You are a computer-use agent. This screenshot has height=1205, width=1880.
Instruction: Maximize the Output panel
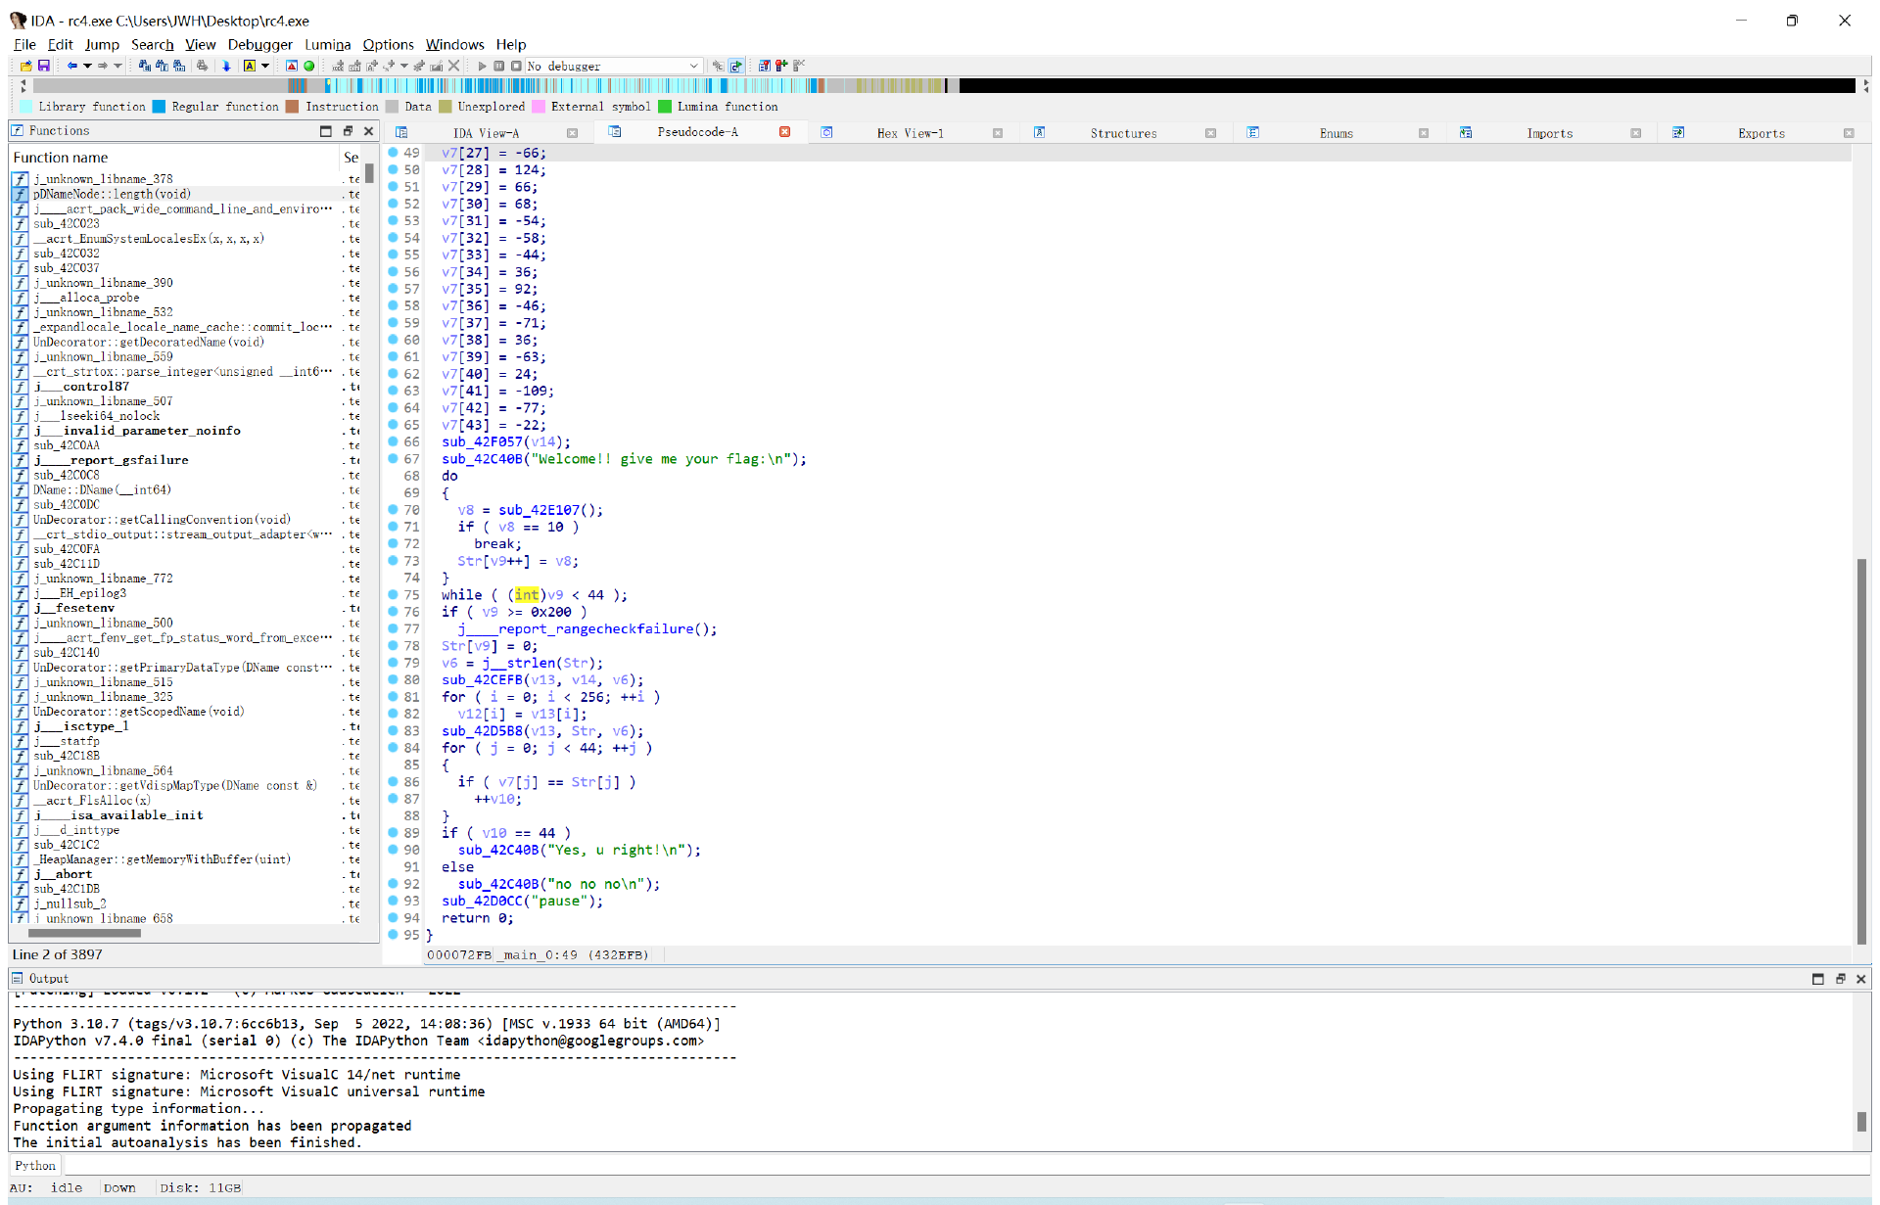click(x=1818, y=979)
